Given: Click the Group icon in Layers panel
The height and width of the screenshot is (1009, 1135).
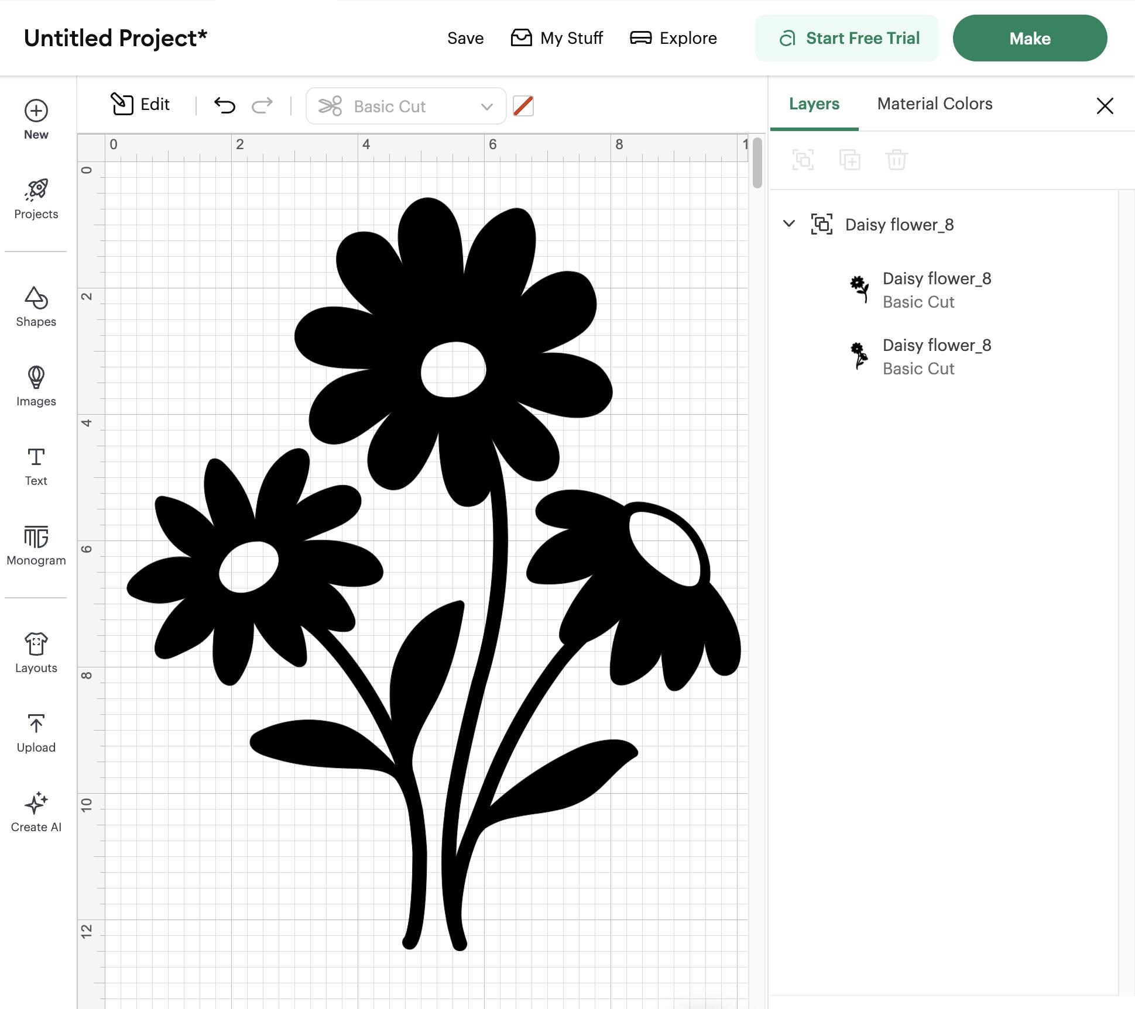Looking at the screenshot, I should [x=803, y=160].
